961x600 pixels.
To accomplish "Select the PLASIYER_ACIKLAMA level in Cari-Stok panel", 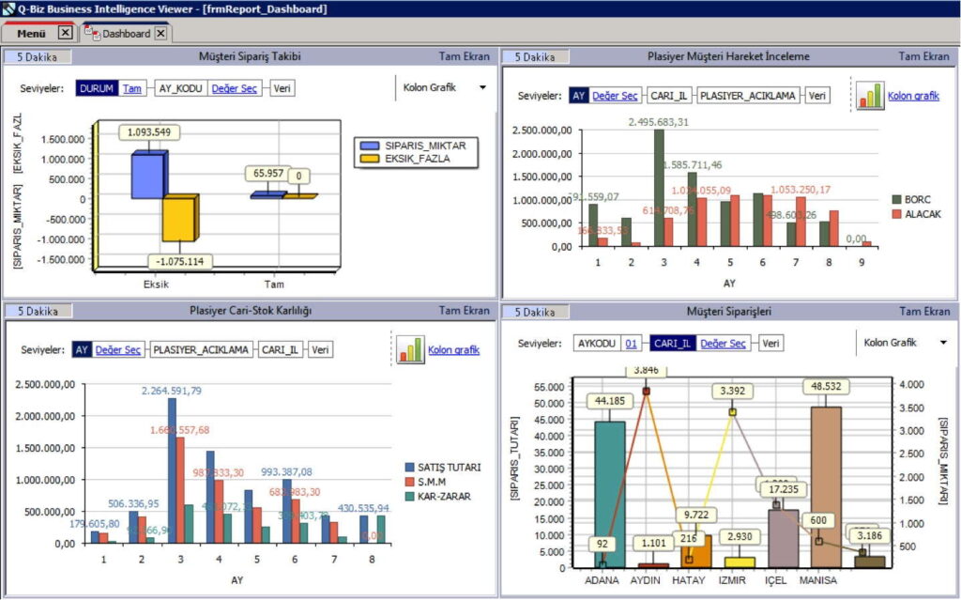I will (x=201, y=350).
